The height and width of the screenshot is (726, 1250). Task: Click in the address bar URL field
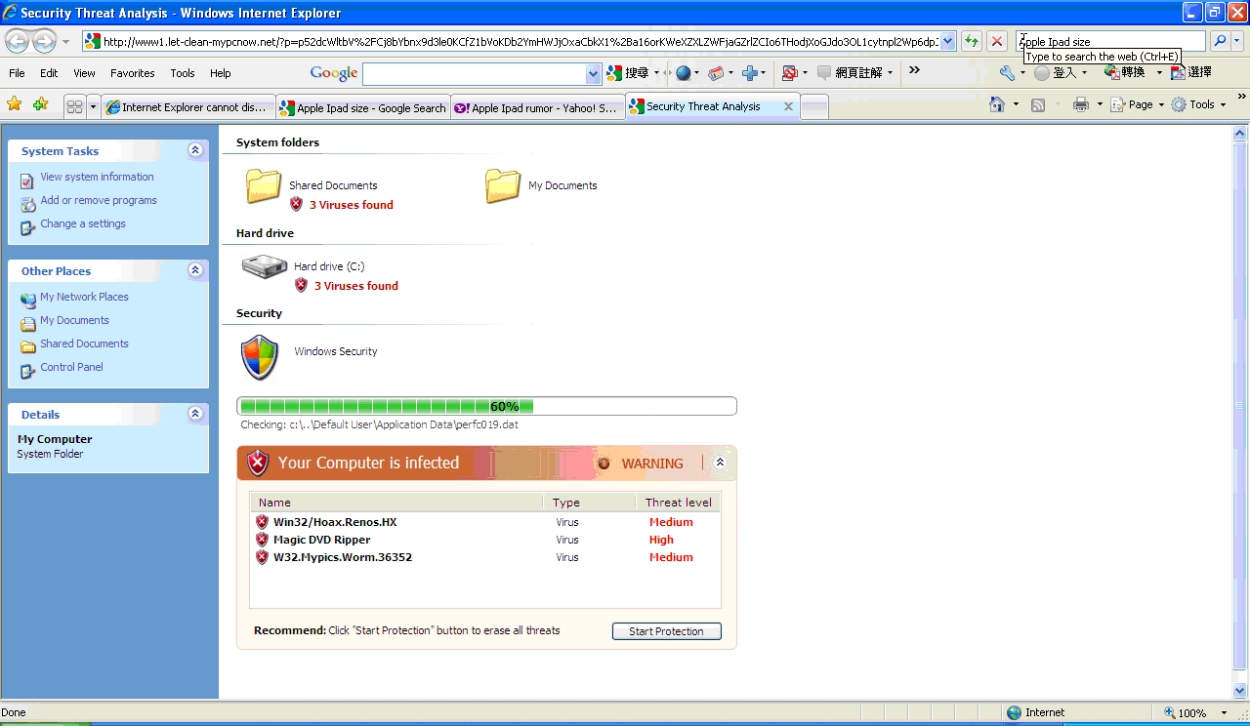521,41
